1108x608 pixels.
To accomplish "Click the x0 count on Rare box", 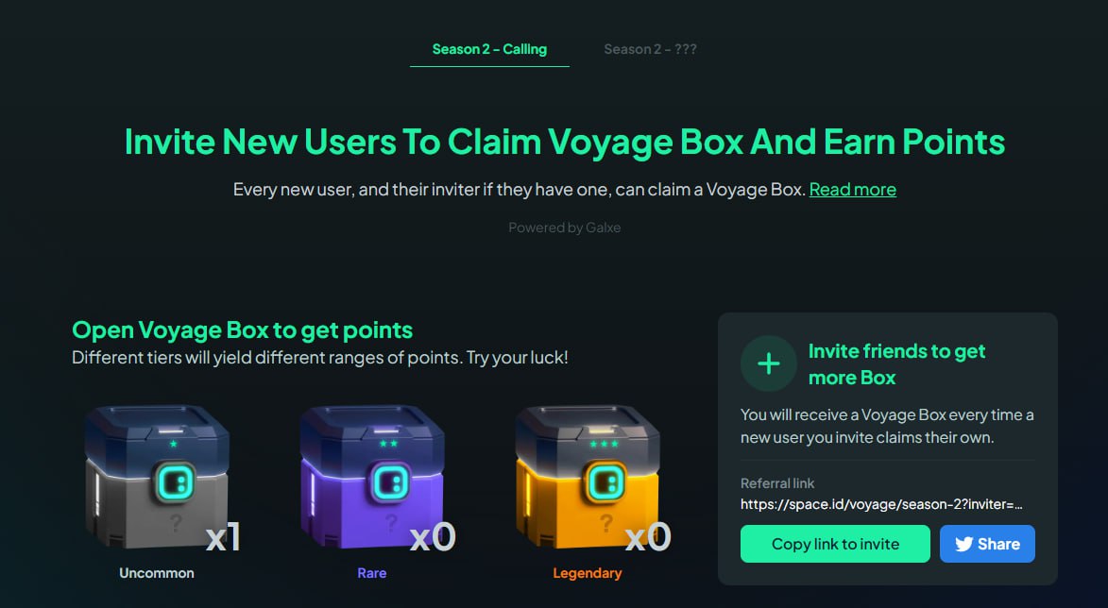I will tap(433, 537).
